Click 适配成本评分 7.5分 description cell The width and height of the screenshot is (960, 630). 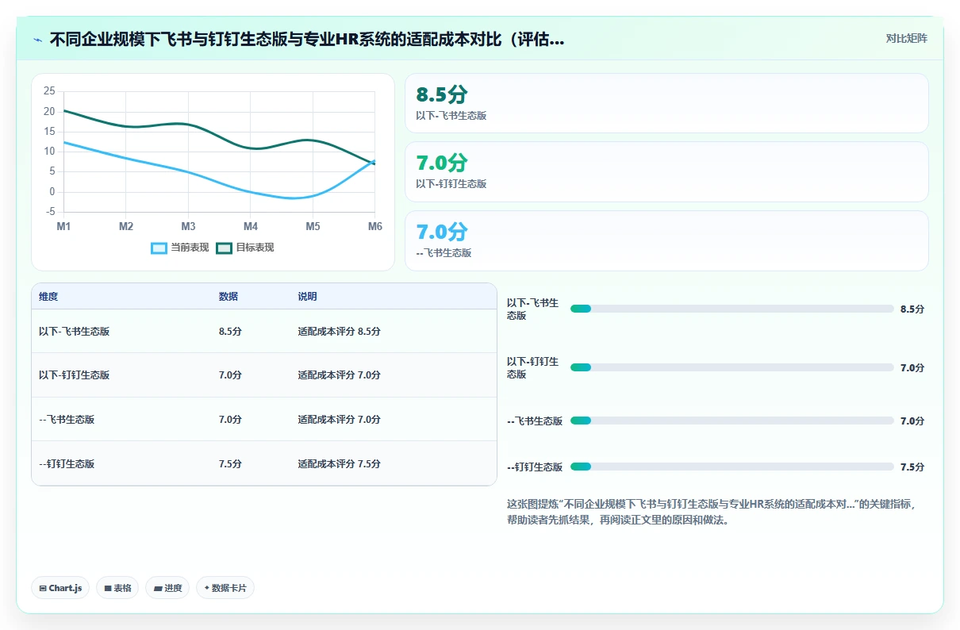[339, 464]
